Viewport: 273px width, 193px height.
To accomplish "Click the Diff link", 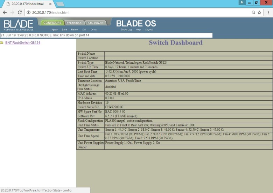I will tap(84, 30).
